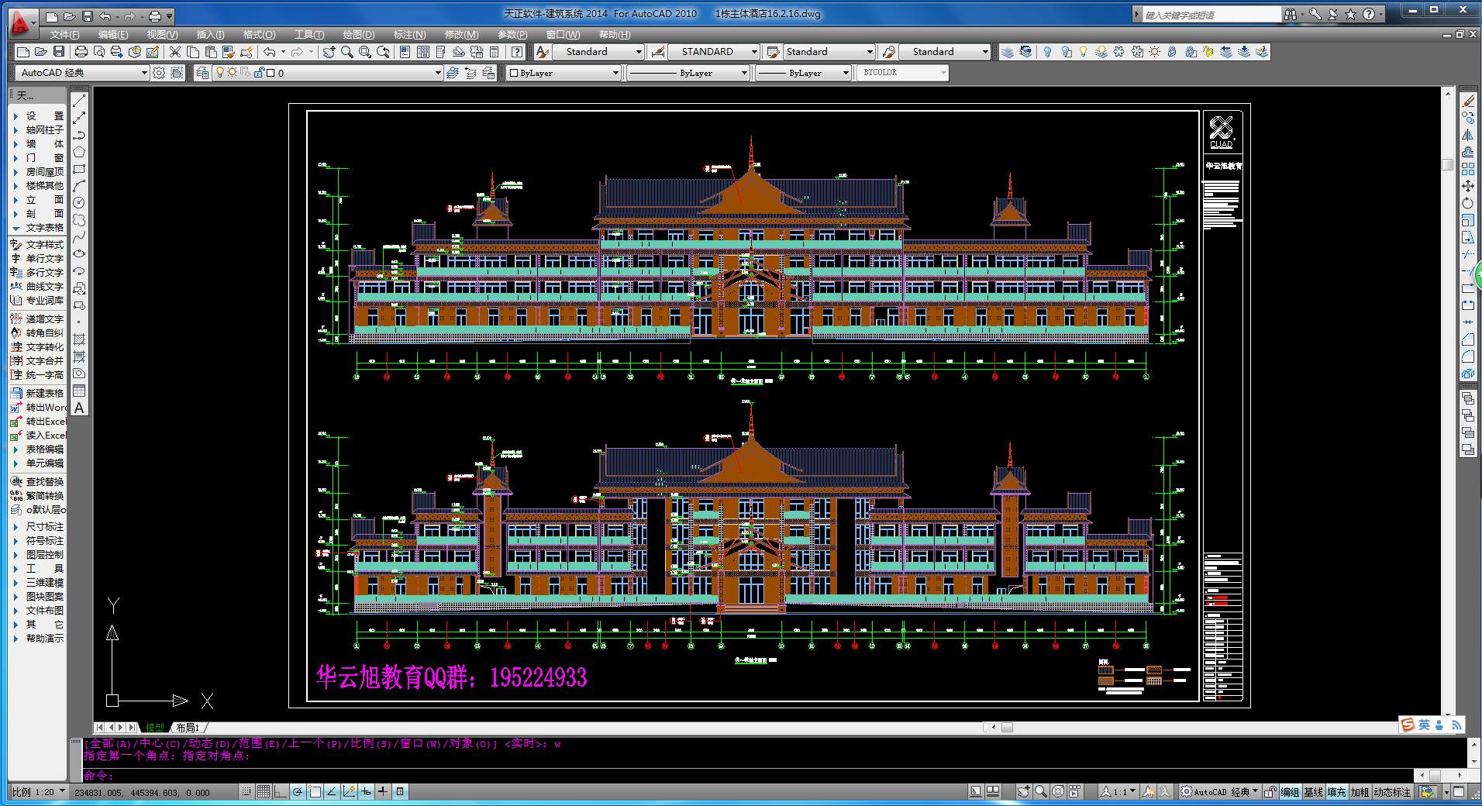Click the Undo arrow icon
This screenshot has height=806, width=1482.
(270, 52)
